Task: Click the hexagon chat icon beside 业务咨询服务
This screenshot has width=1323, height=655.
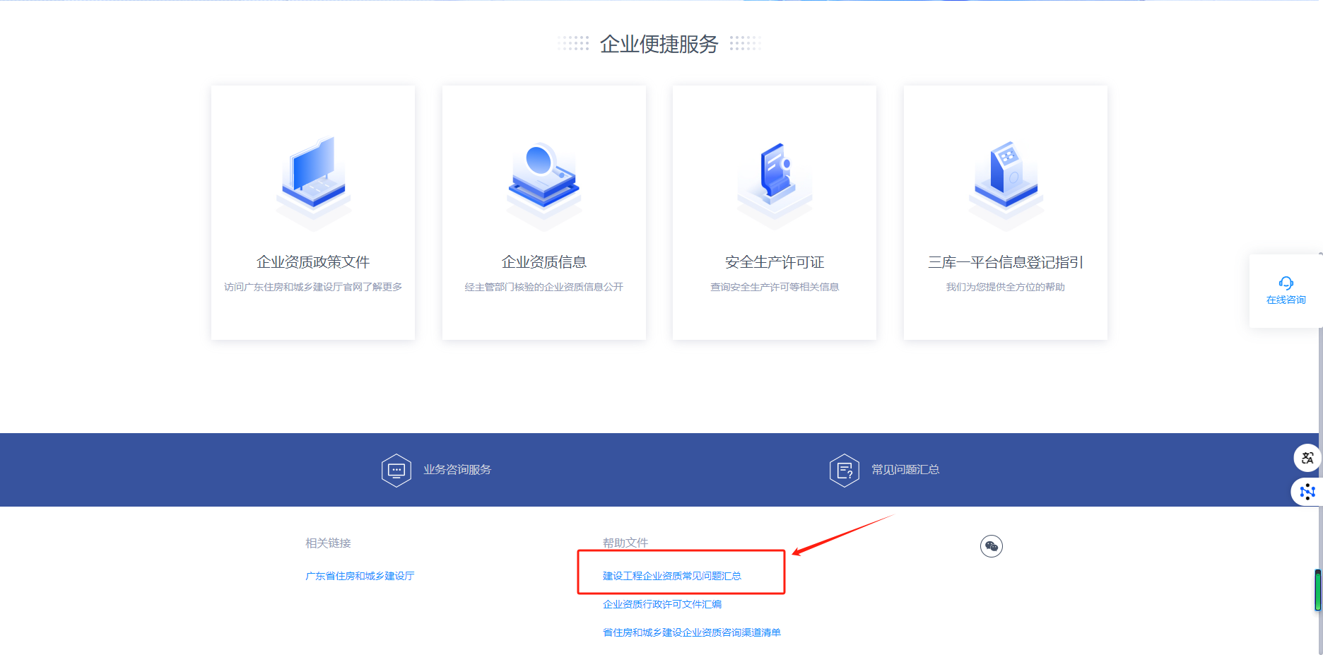Action: point(396,471)
